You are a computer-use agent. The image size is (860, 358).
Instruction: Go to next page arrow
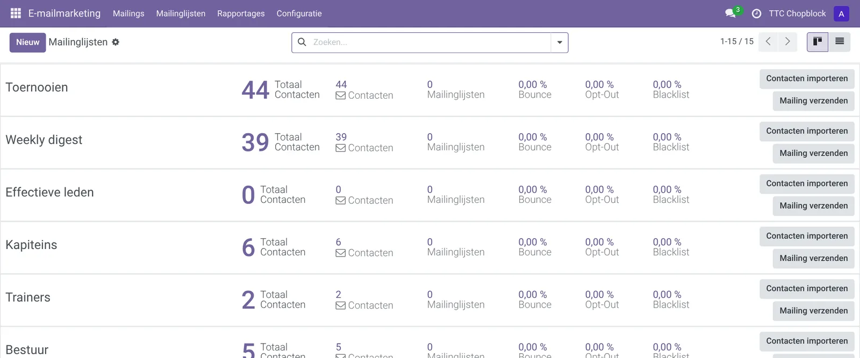tap(787, 41)
